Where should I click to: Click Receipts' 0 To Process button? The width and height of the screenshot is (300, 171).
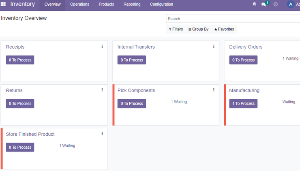(x=20, y=60)
